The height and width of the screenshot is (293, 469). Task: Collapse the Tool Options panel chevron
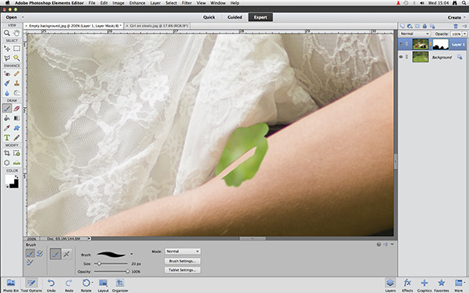[x=392, y=245]
